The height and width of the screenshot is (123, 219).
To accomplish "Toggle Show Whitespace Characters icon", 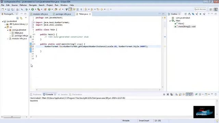I will [x=81, y=9].
